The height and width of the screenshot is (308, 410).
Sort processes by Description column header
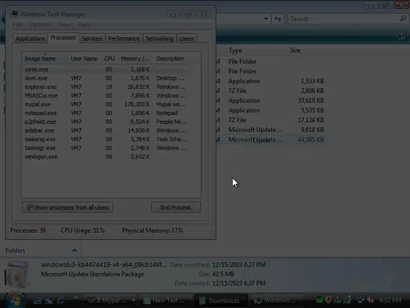pyautogui.click(x=173, y=59)
